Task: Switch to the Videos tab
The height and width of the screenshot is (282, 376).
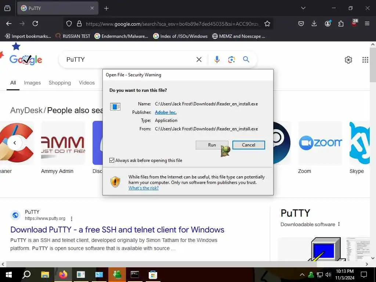Action: tap(87, 83)
